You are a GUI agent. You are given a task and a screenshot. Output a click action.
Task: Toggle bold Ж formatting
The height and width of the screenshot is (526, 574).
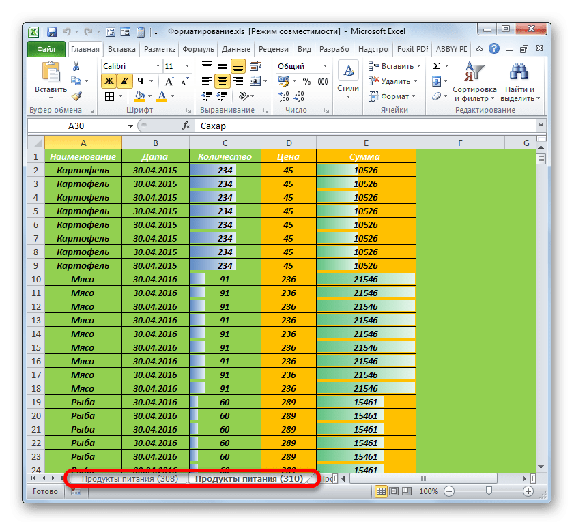point(109,81)
